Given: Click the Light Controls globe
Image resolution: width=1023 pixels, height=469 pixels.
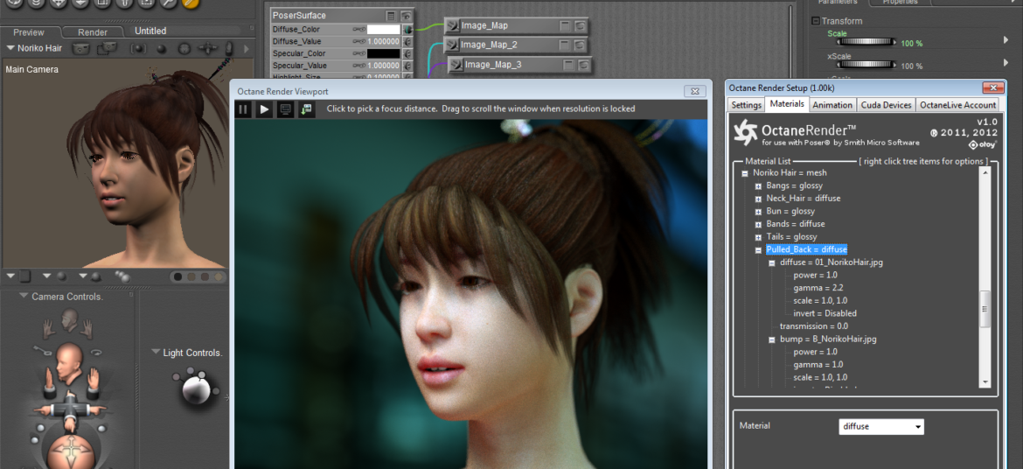Looking at the screenshot, I should tap(195, 390).
